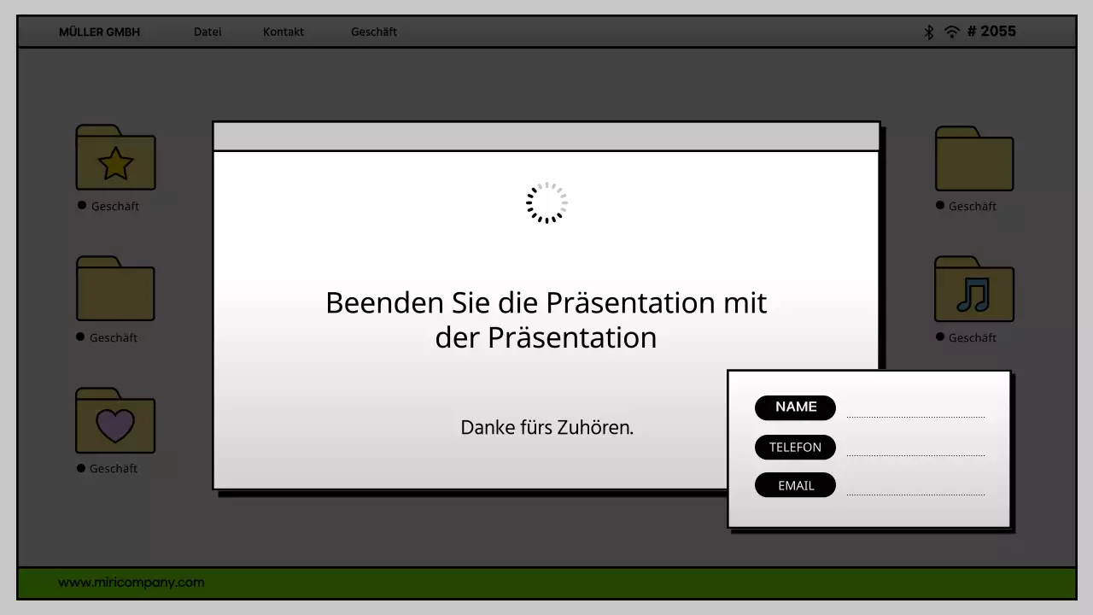The height and width of the screenshot is (615, 1093).
Task: Open the empty Geschäft folder on the left
Action: point(115,290)
